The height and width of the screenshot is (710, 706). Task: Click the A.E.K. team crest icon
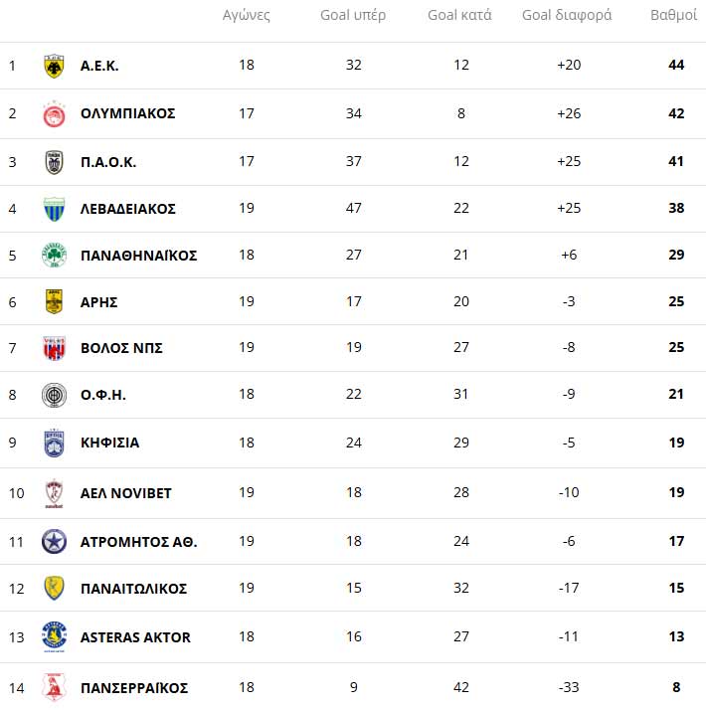click(x=54, y=66)
